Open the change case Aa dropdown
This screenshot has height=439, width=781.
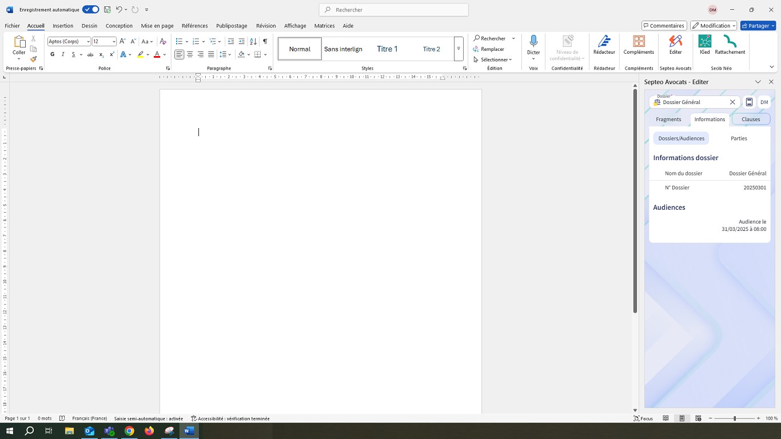point(147,41)
